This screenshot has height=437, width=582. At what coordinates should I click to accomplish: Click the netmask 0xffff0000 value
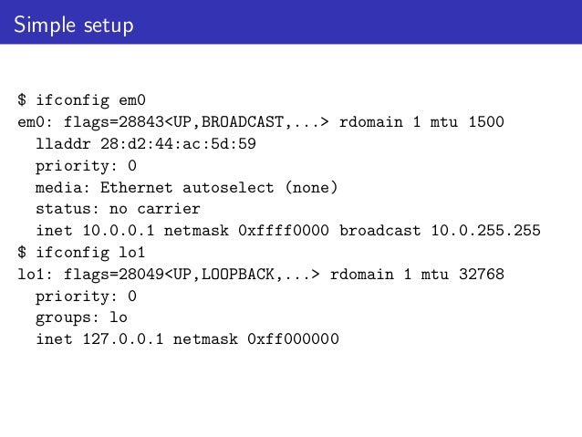(x=246, y=231)
